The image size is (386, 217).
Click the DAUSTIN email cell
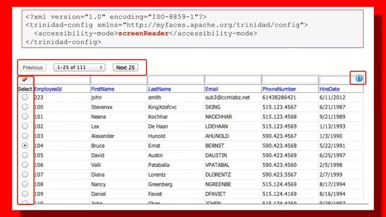point(216,156)
